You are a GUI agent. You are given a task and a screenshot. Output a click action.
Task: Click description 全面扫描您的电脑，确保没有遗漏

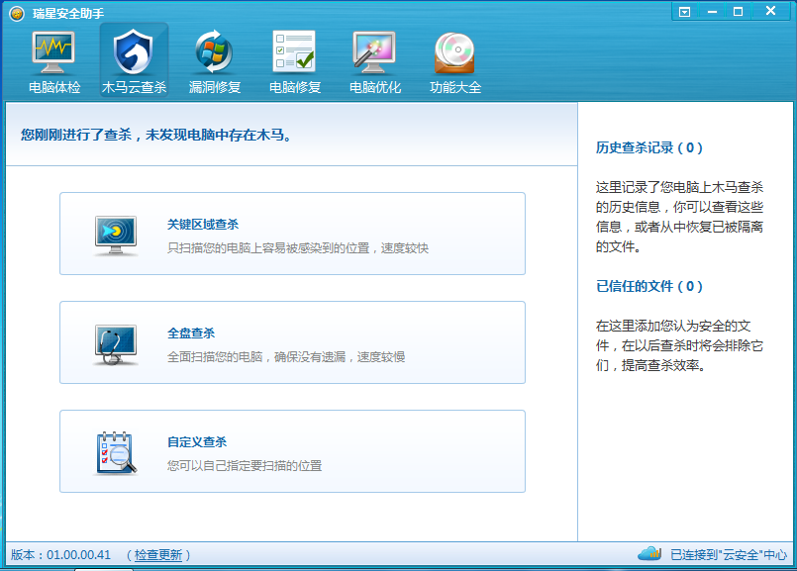(x=256, y=356)
